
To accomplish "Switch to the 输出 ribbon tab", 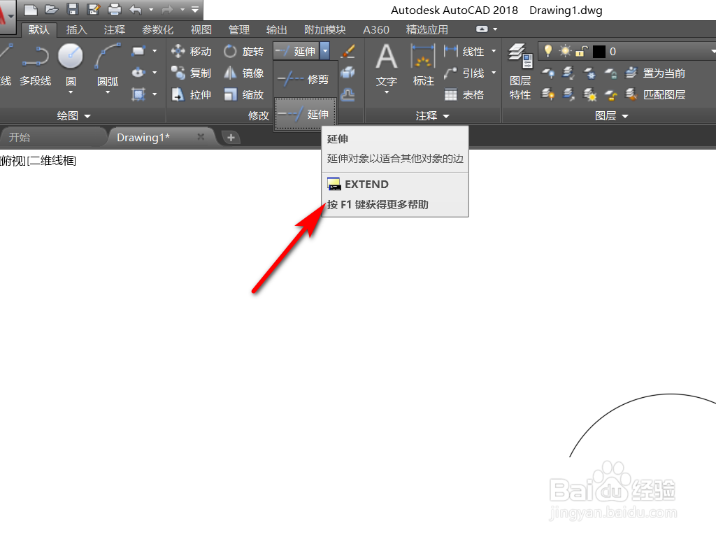I will point(277,29).
